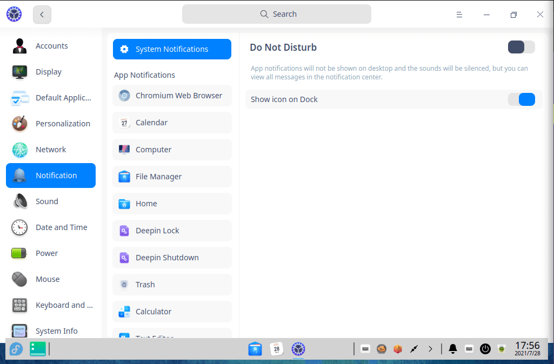Open Mouse settings
The image size is (554, 364).
coord(51,279)
